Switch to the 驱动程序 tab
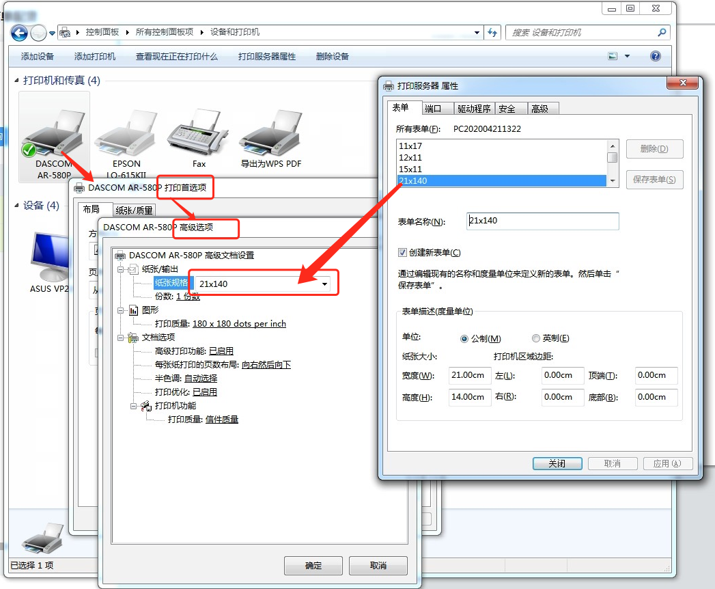This screenshot has height=589, width=715. pyautogui.click(x=474, y=109)
